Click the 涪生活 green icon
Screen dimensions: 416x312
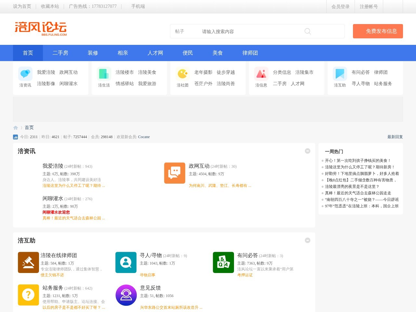(x=104, y=74)
